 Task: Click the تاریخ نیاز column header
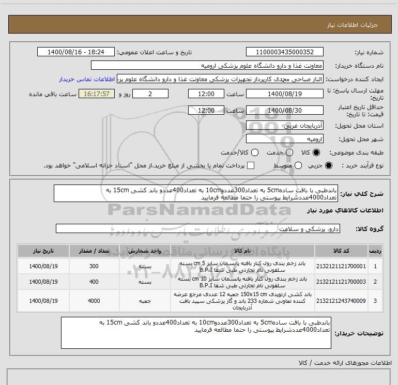click(43, 251)
